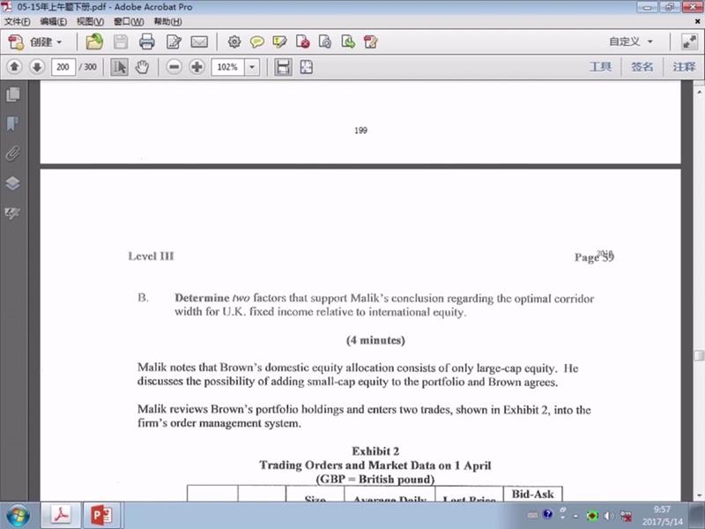Click the zoom field showing 102%

[x=227, y=67]
